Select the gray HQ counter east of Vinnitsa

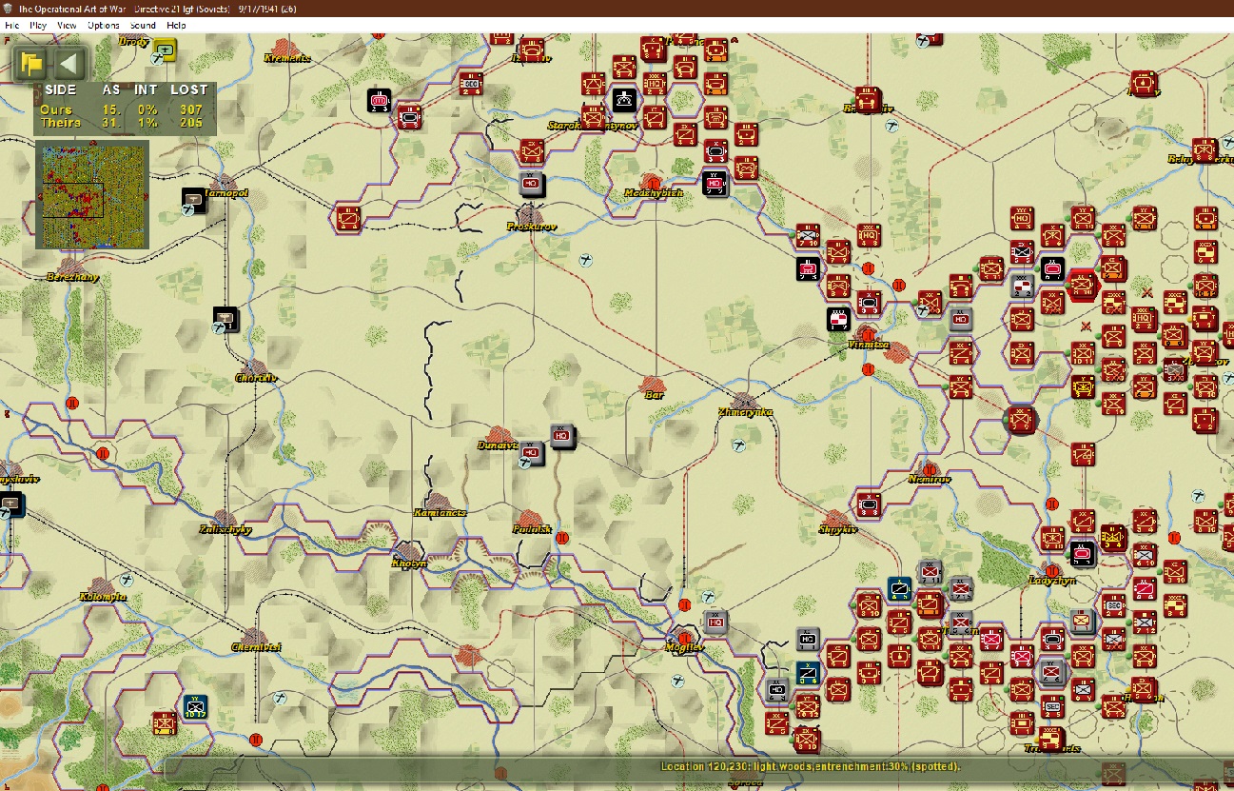pyautogui.click(x=960, y=318)
